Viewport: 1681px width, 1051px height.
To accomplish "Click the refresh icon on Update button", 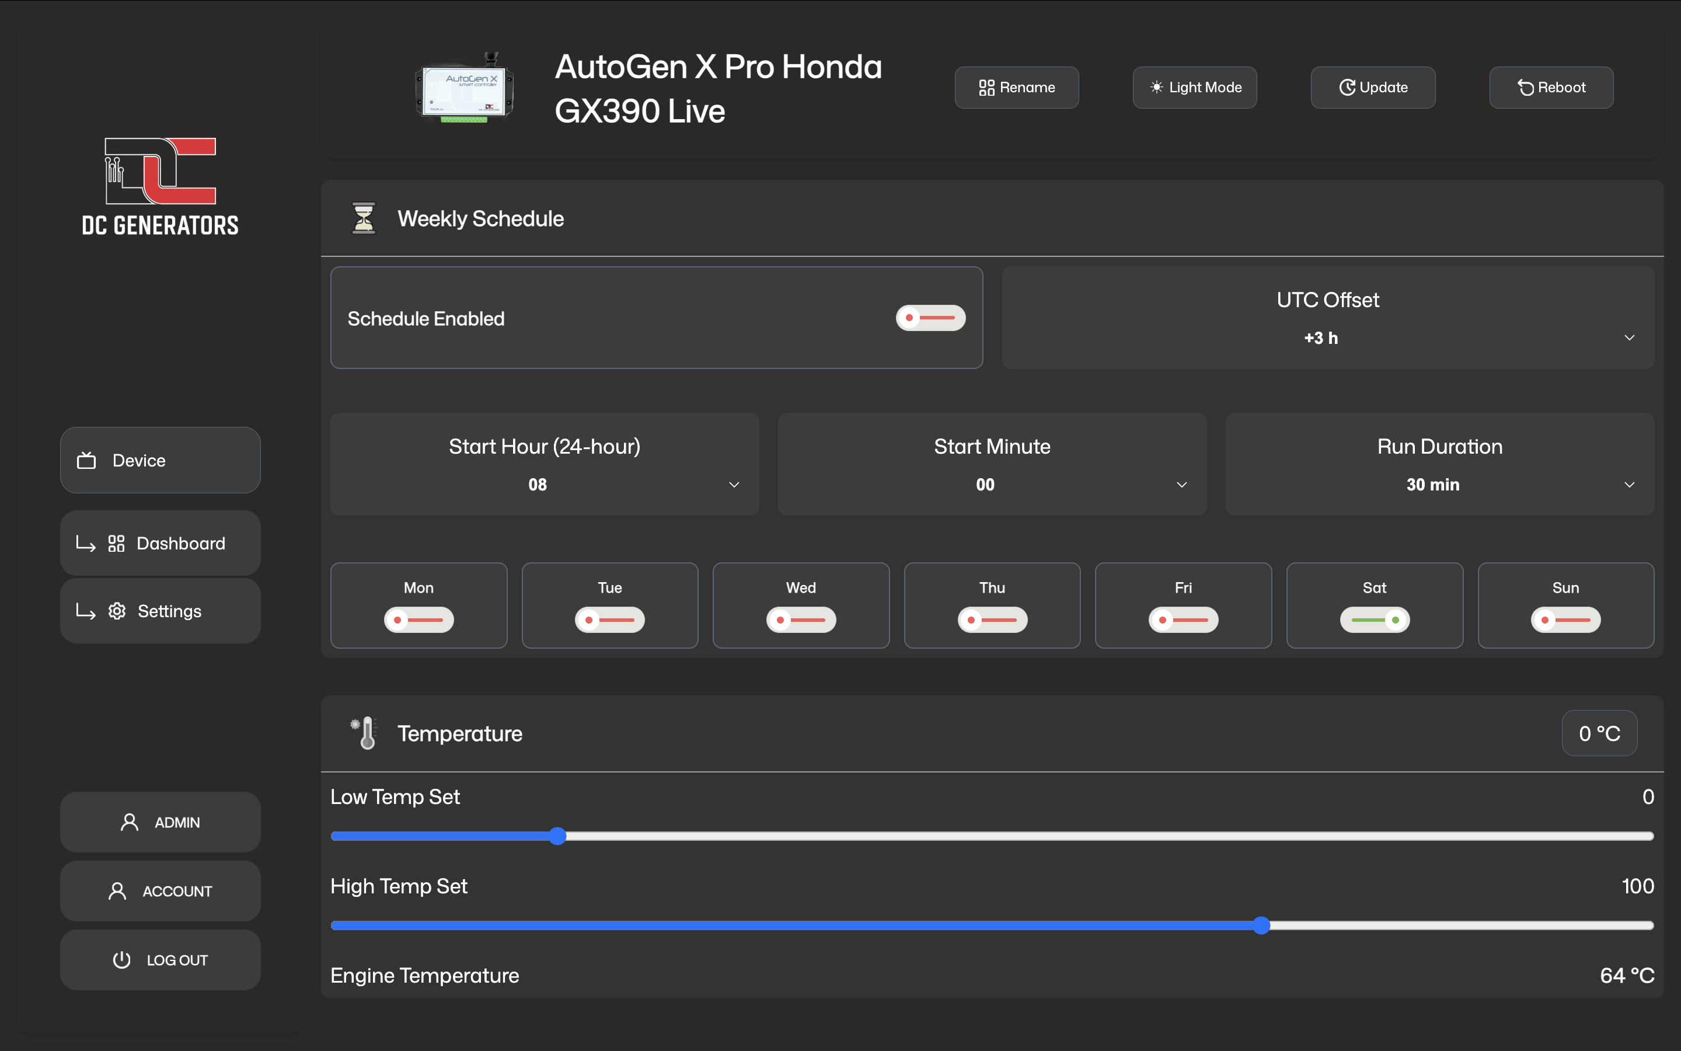I will click(x=1347, y=88).
